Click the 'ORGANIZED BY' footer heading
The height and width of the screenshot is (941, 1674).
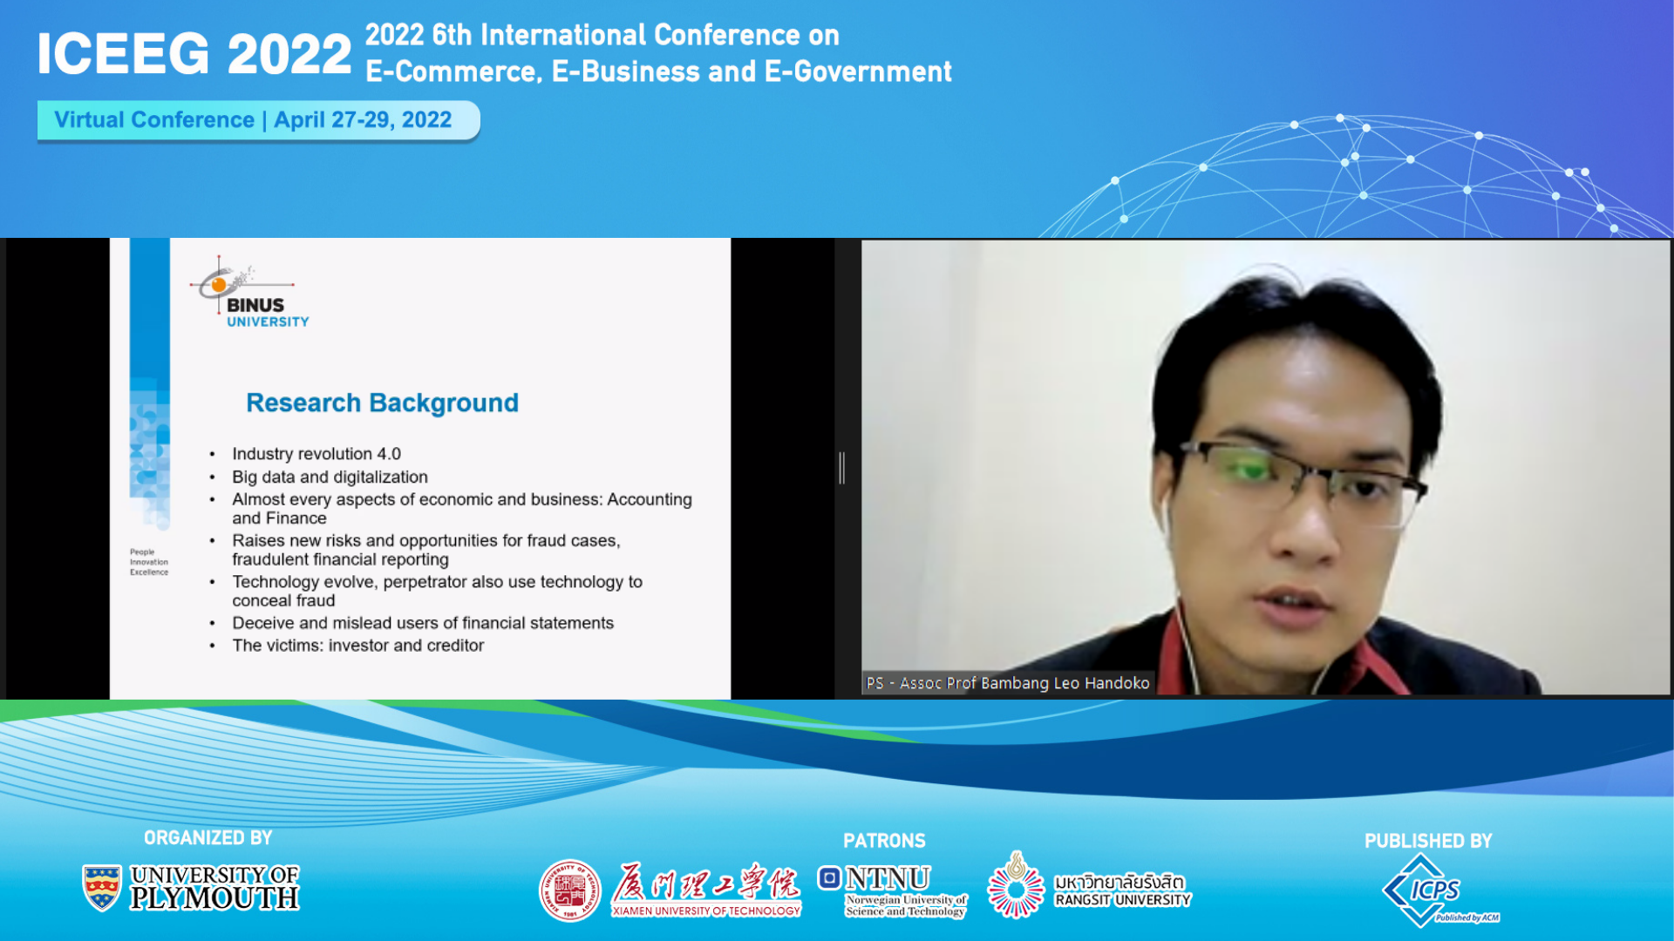tap(208, 837)
